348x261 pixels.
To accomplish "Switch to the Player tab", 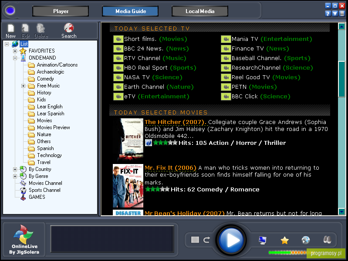I will [61, 11].
